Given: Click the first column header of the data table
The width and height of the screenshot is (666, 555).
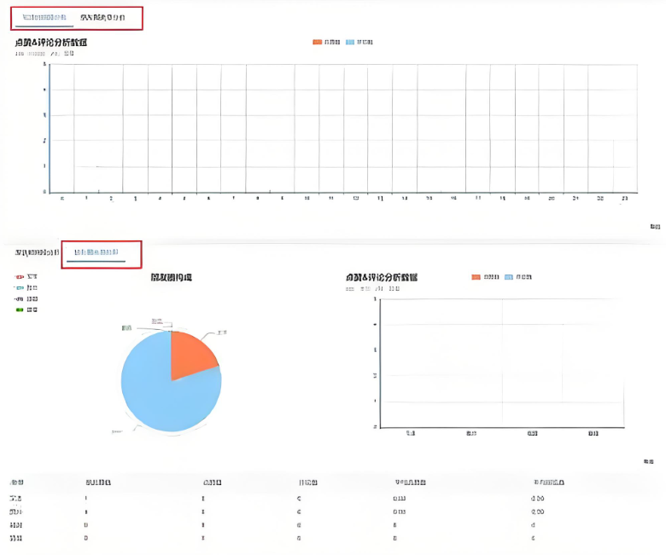Looking at the screenshot, I should point(16,483).
